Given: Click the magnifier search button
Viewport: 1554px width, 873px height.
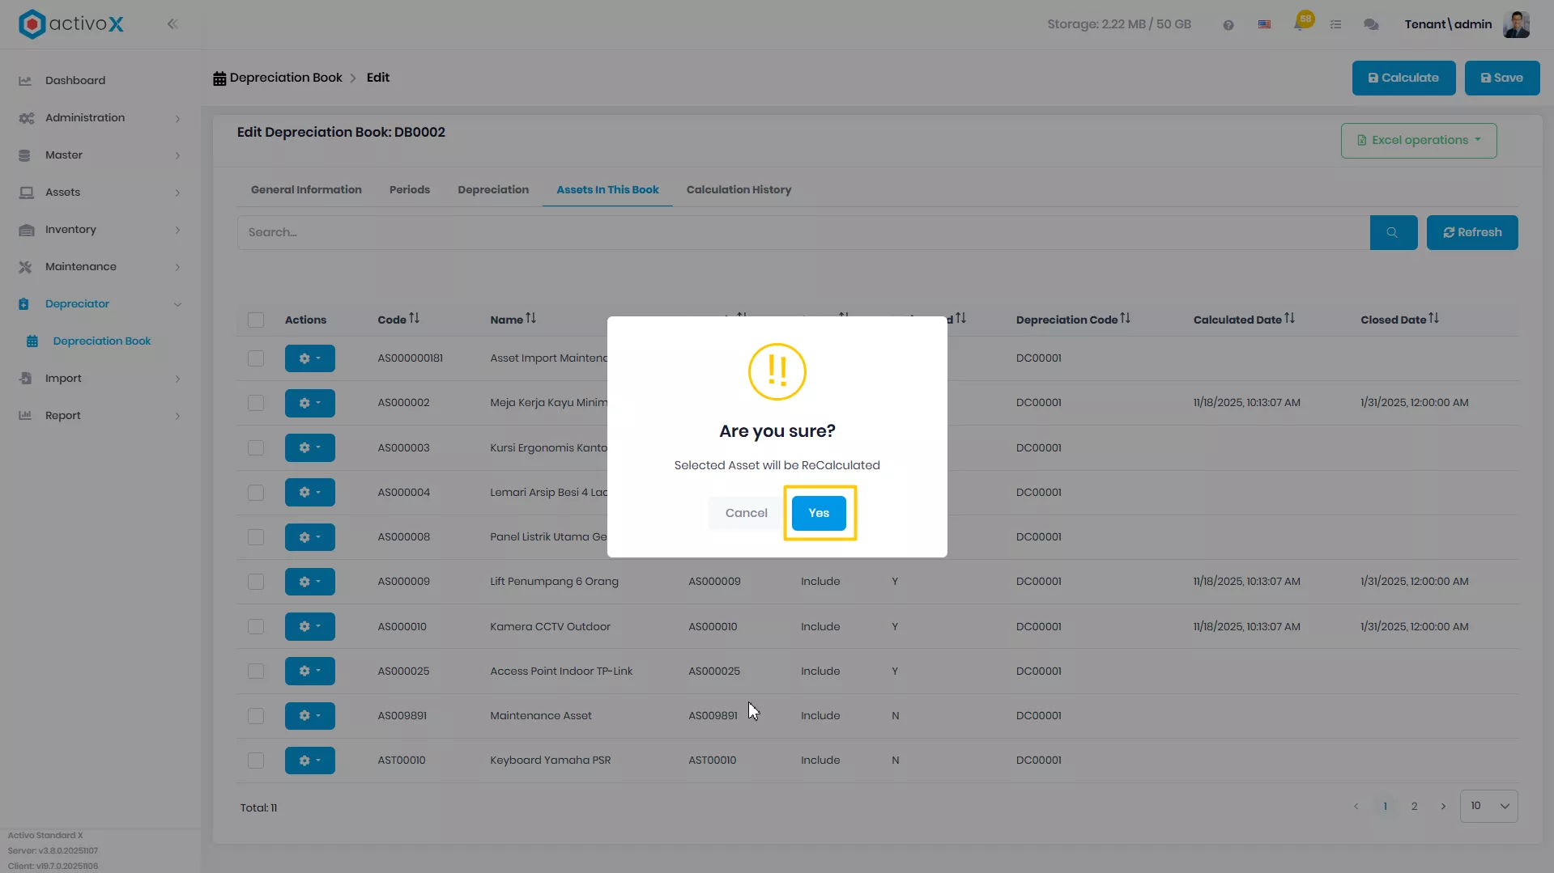Looking at the screenshot, I should [1393, 232].
